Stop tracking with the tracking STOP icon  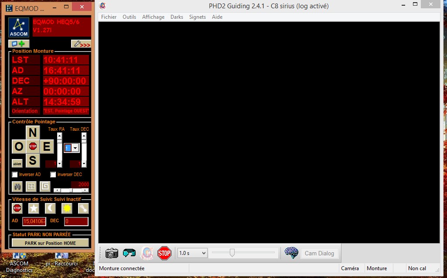pyautogui.click(x=17, y=208)
